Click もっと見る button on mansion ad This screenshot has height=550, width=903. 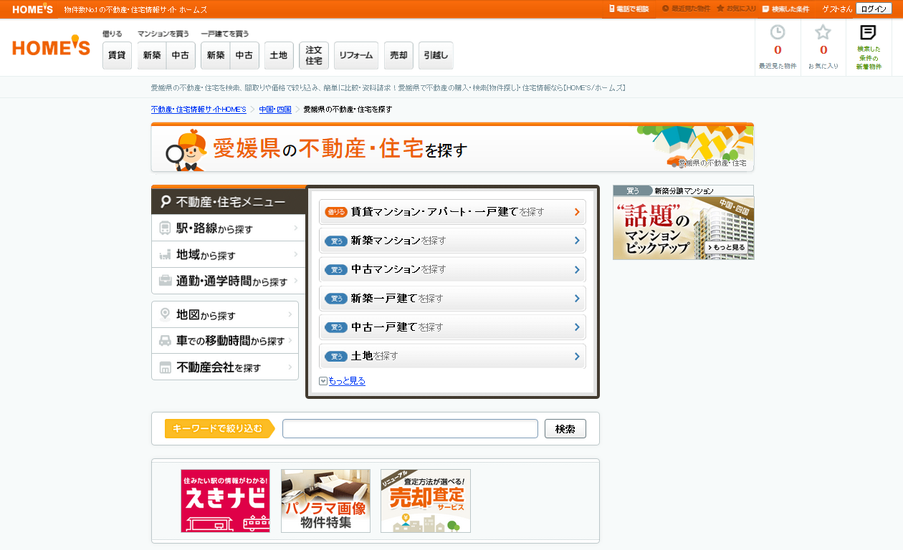[x=727, y=247]
